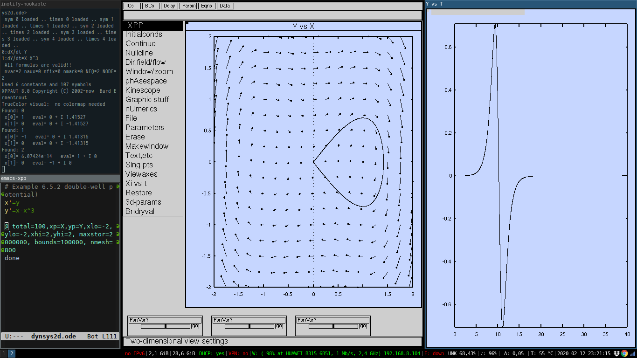637x358 pixels.
Task: Click the XPP command line bar below ICs buttons
Action: pyautogui.click(x=273, y=15)
